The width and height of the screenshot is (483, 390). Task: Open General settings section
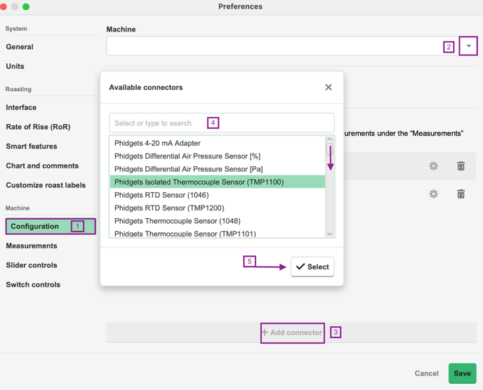point(20,47)
